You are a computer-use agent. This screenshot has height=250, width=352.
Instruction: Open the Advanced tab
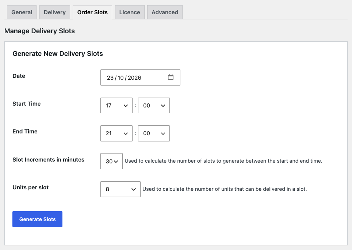(165, 12)
